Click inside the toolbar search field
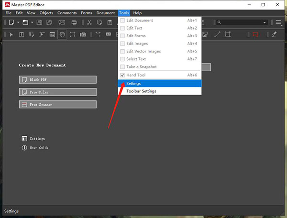 point(239,22)
